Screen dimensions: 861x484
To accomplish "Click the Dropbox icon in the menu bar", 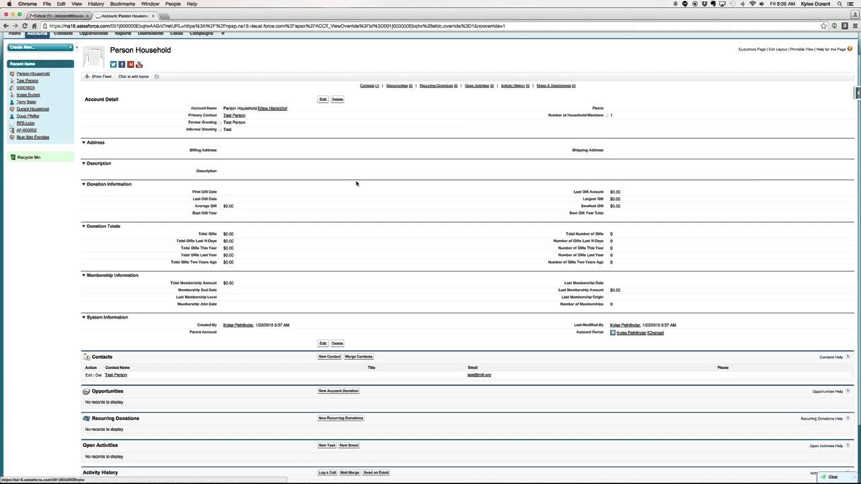I will tap(704, 4).
